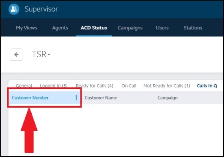Sort by Customer Number column header
Screen dimensions: 224x158
point(45,98)
